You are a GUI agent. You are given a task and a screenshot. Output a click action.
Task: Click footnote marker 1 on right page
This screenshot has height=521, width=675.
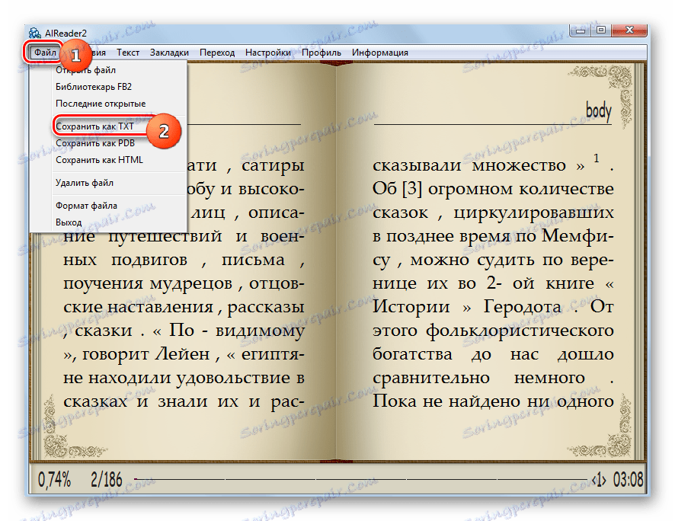[597, 158]
